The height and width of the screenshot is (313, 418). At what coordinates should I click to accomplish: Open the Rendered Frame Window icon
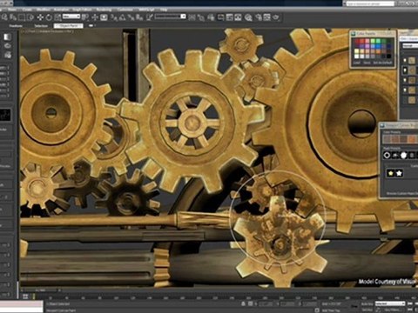tap(266, 17)
